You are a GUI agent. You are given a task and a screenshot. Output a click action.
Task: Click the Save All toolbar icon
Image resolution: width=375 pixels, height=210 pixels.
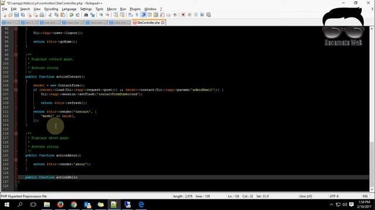23,15
